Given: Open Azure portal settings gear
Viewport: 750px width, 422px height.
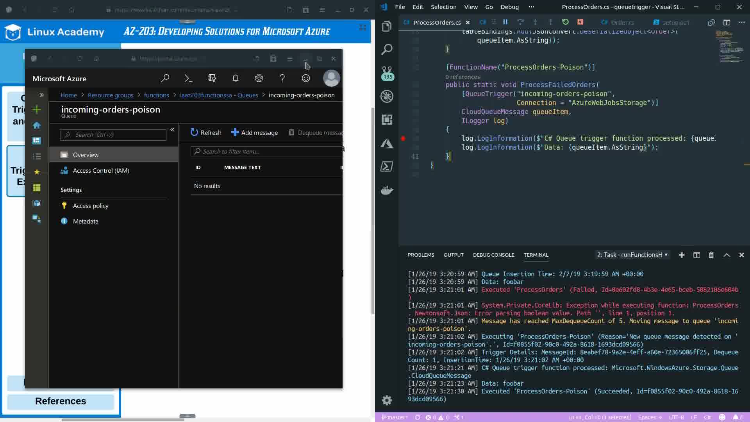Looking at the screenshot, I should coord(259,79).
